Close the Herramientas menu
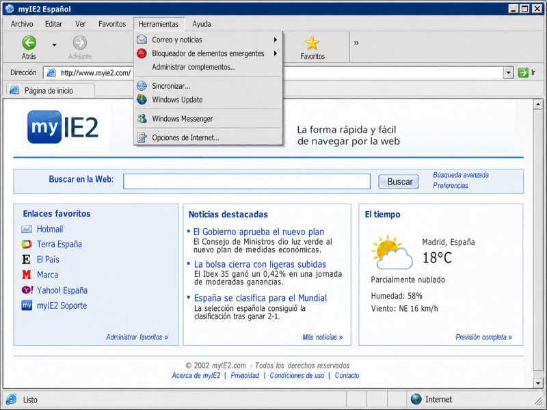547x410 pixels. coord(159,24)
